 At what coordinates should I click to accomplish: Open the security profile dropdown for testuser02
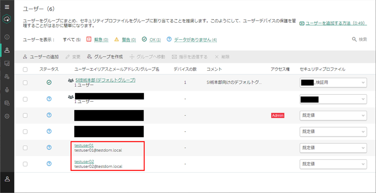pos(333,164)
